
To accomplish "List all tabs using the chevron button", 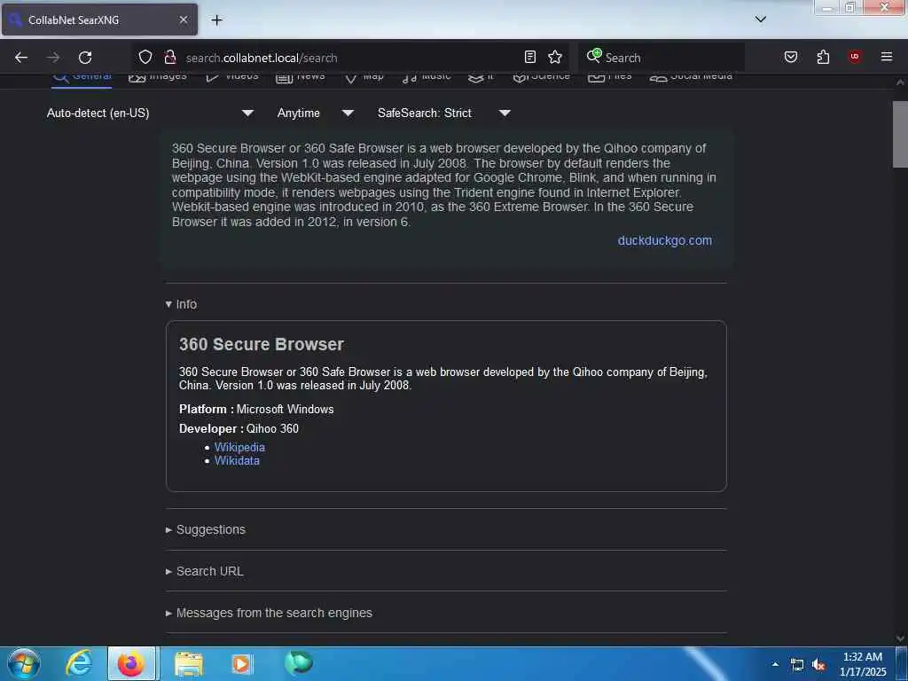I will tap(761, 20).
